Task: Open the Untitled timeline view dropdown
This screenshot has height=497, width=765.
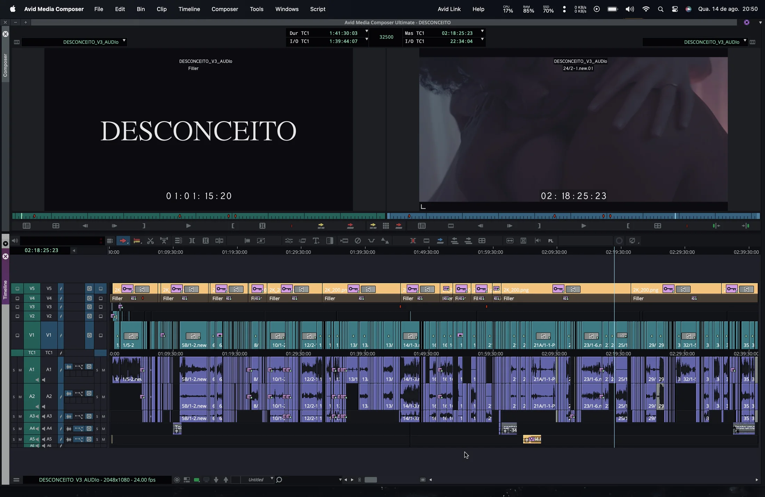Action: click(257, 480)
